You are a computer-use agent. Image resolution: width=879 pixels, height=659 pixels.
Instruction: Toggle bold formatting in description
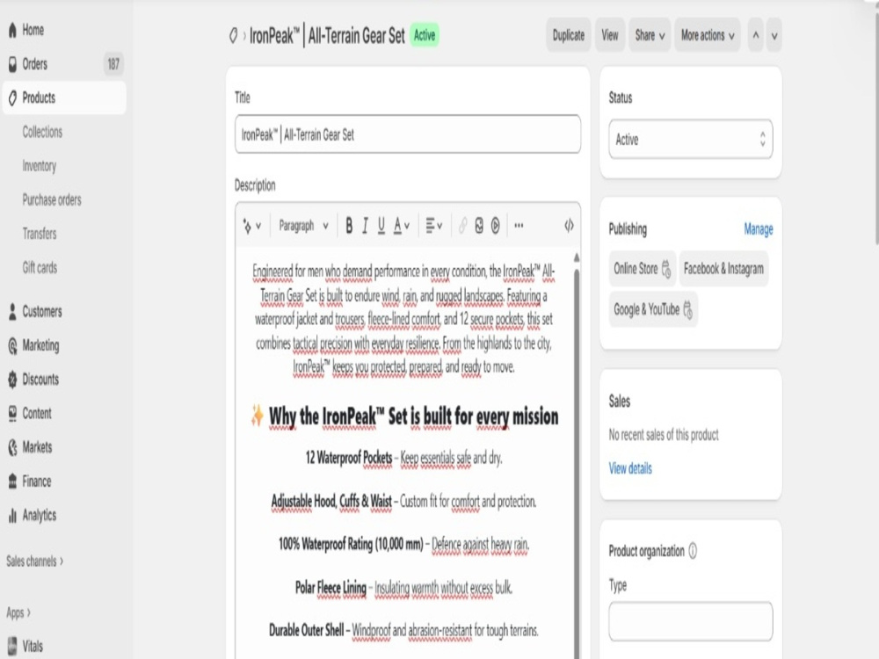pyautogui.click(x=349, y=226)
